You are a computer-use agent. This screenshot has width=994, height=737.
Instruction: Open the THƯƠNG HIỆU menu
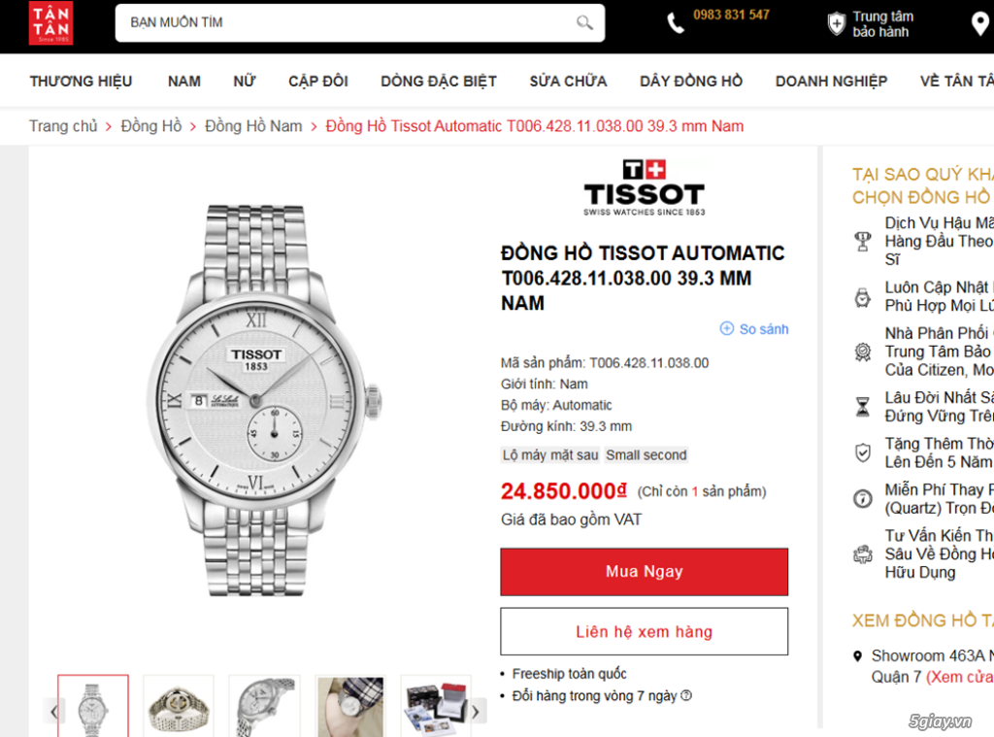[x=81, y=81]
